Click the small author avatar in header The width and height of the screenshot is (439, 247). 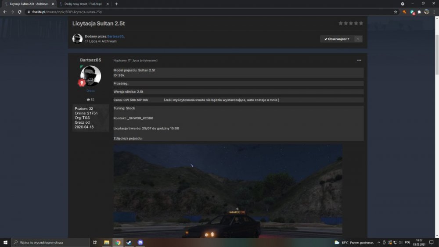point(77,39)
